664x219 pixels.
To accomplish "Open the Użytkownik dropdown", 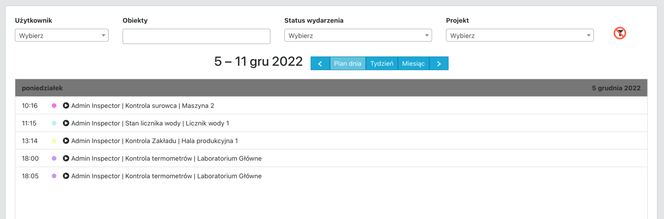I will (x=62, y=36).
